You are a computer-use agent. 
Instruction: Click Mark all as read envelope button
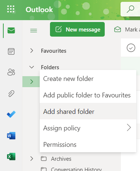(127, 30)
